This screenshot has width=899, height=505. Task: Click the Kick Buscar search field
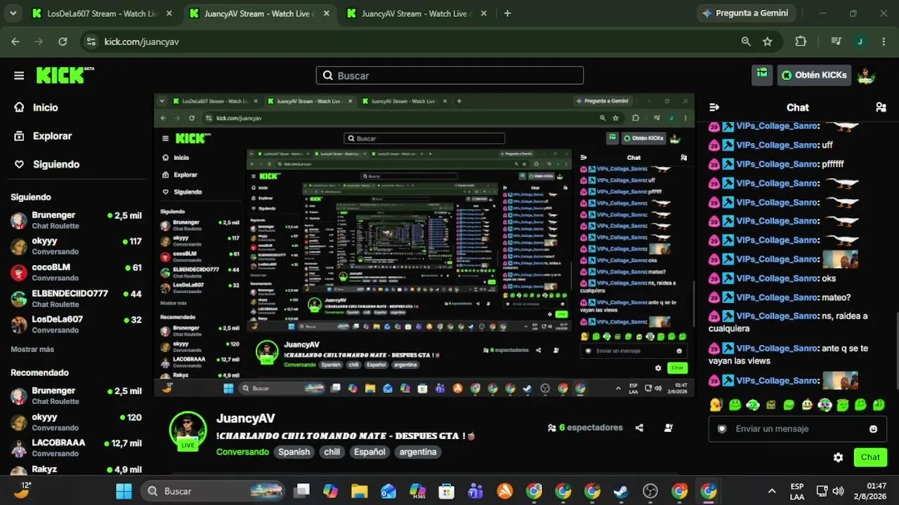[x=449, y=76]
